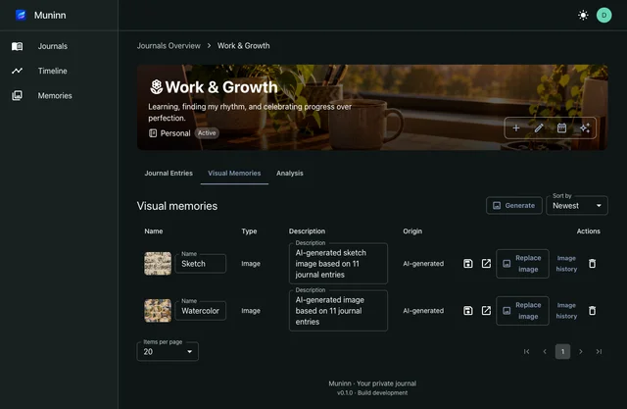This screenshot has width=627, height=409.
Task: Go to previous page arrow
Action: [x=545, y=351]
